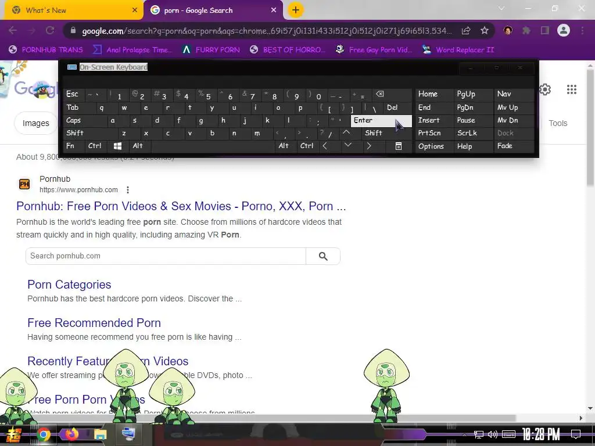Click the Esc key on the On-Screen Keyboard

tap(74, 95)
